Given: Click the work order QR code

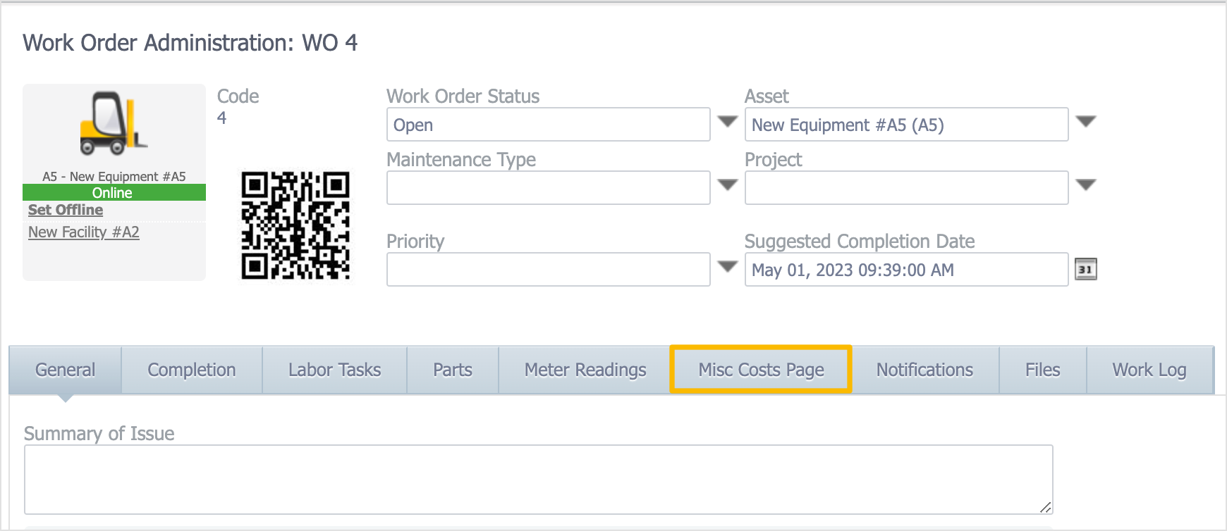Looking at the screenshot, I should 295,225.
